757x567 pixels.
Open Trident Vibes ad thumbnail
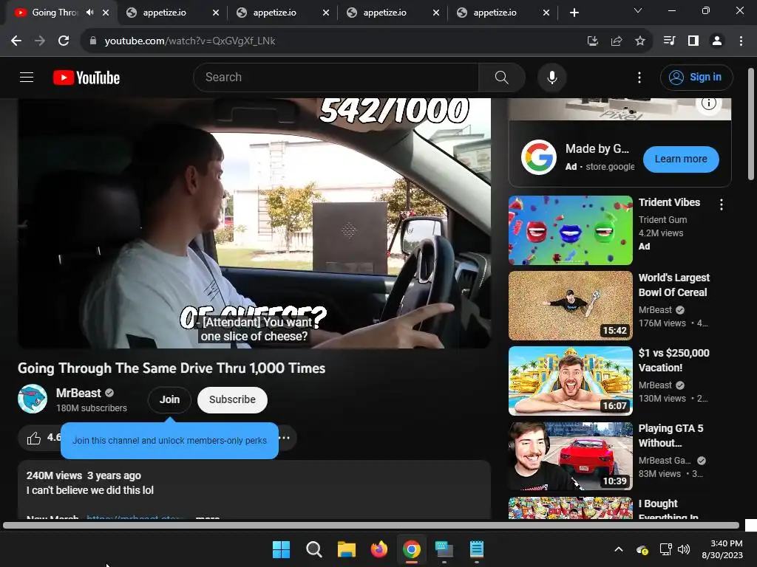pyautogui.click(x=570, y=230)
